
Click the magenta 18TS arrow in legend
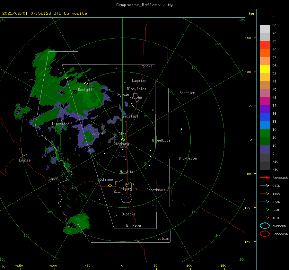[265, 218]
